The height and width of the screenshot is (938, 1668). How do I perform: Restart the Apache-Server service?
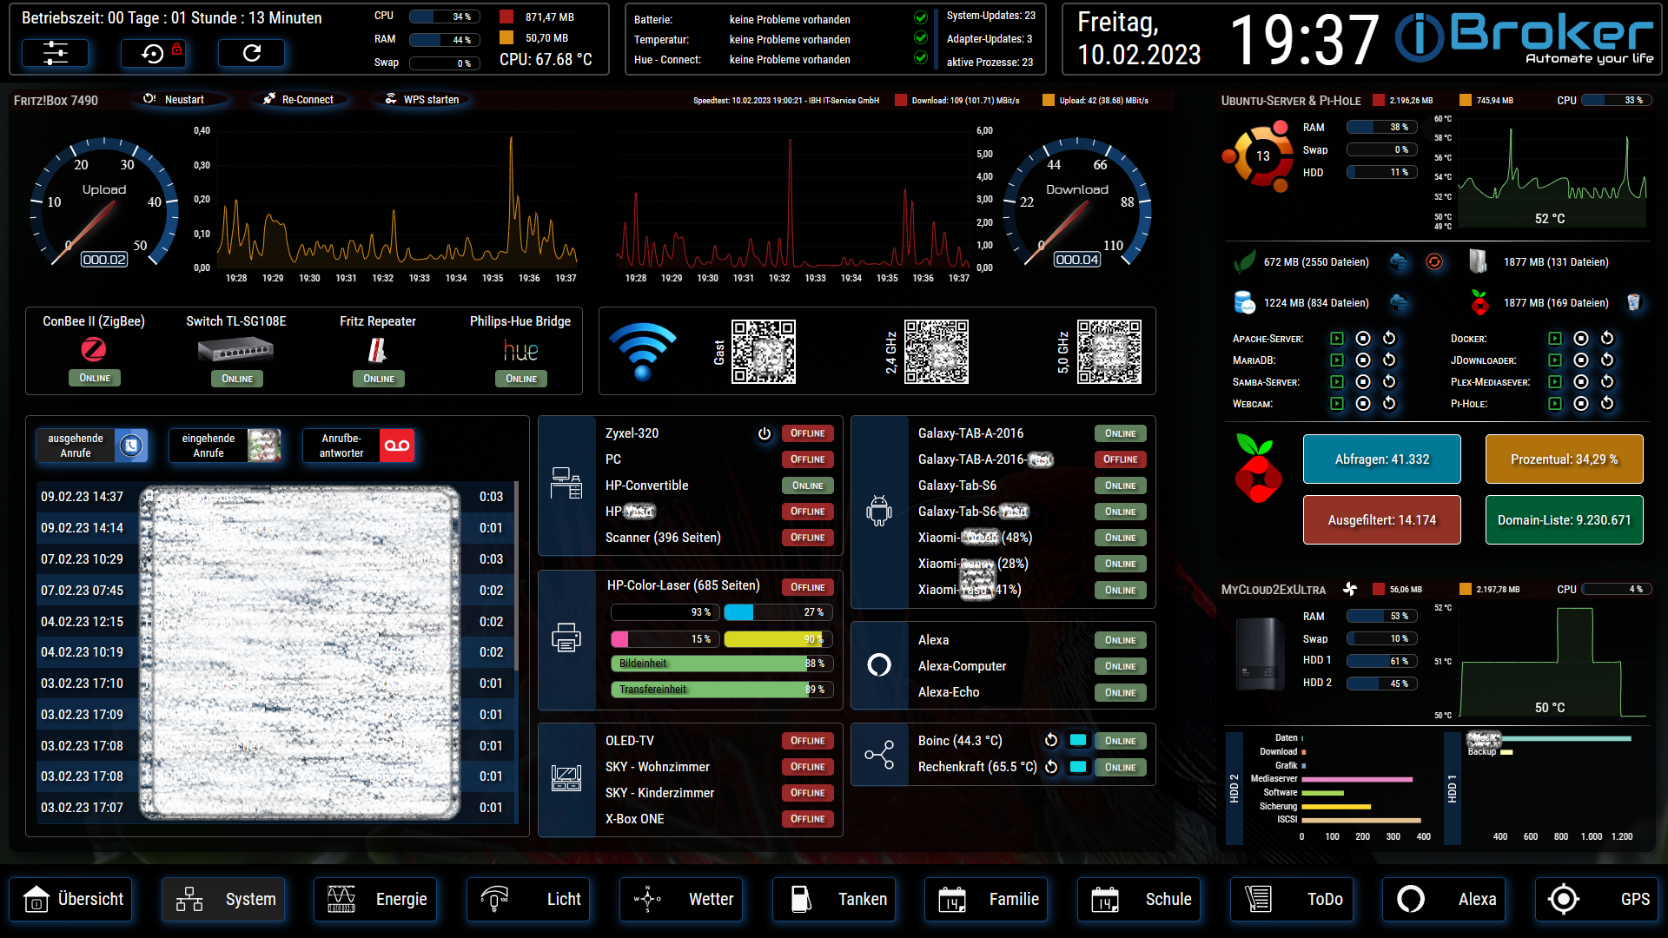click(1389, 339)
